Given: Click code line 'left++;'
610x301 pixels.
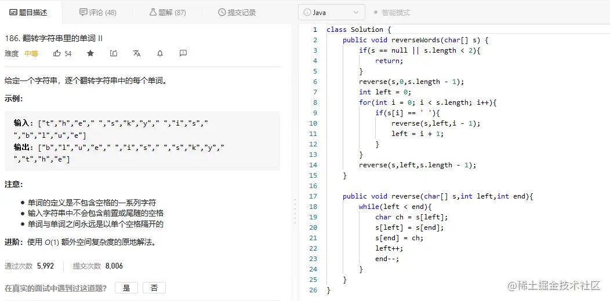Looking at the screenshot, I should coord(389,248).
